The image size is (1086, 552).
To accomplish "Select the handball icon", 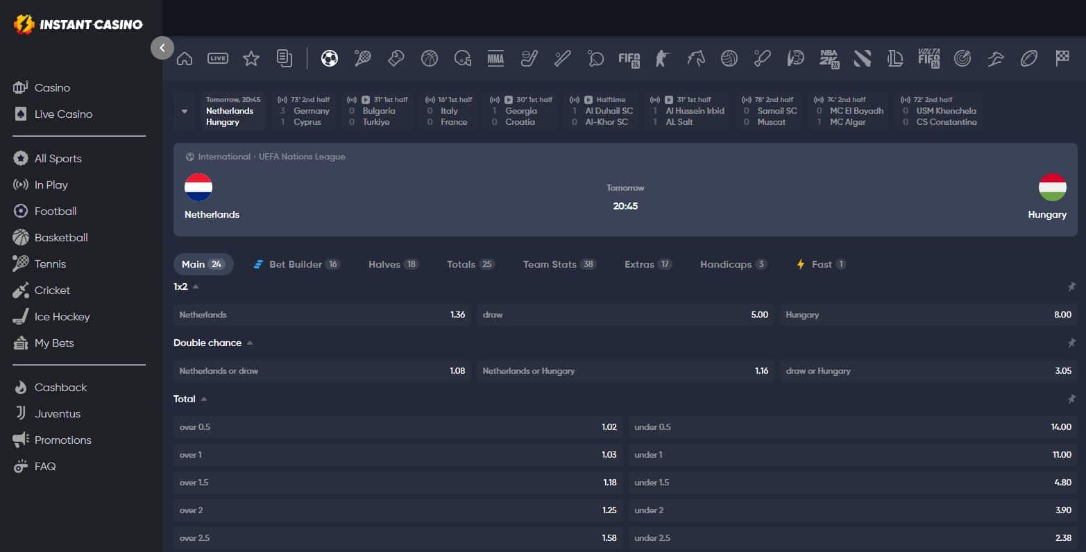I will pyautogui.click(x=796, y=58).
